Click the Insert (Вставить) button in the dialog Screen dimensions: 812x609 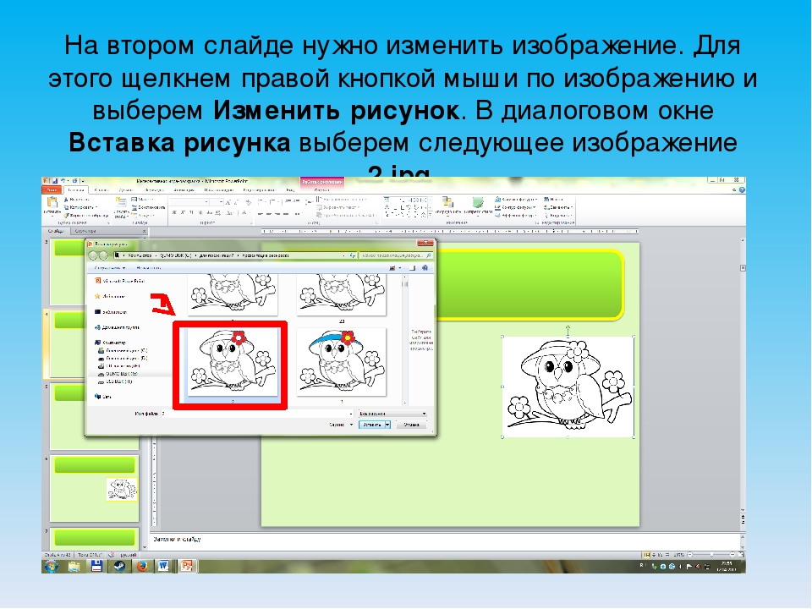coord(371,425)
